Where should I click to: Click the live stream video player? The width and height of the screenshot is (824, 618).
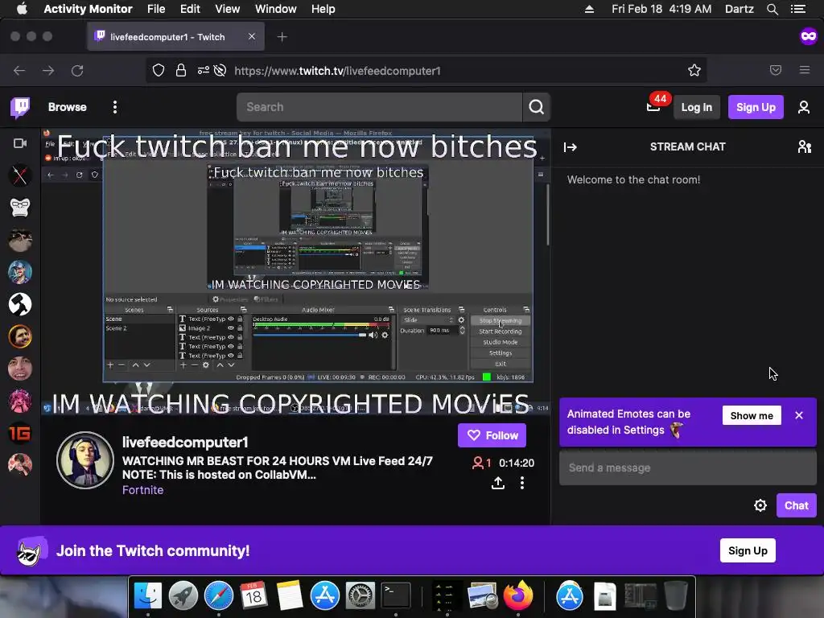click(296, 272)
